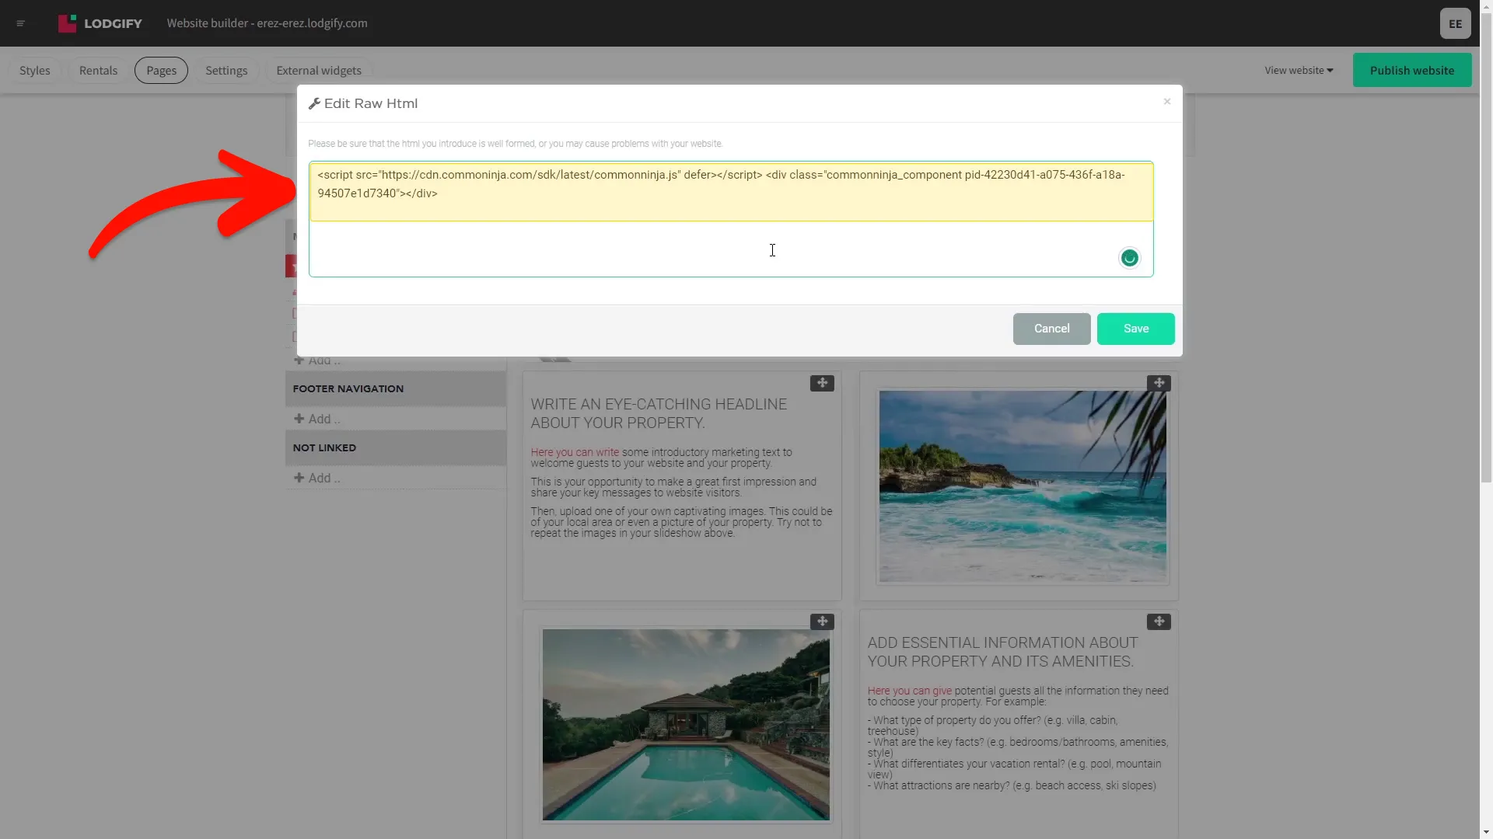Save the raw HTML code
1493x839 pixels.
(1135, 329)
